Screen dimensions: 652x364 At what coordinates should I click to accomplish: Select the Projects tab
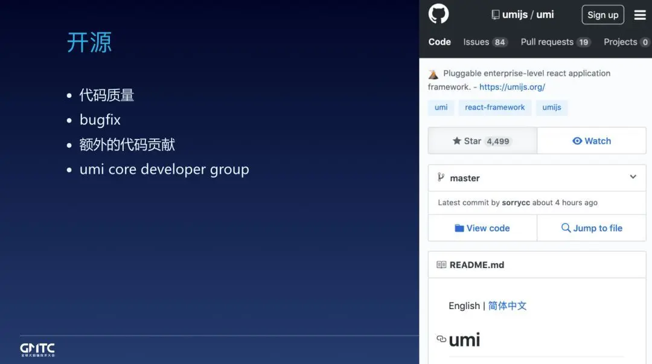tap(626, 42)
